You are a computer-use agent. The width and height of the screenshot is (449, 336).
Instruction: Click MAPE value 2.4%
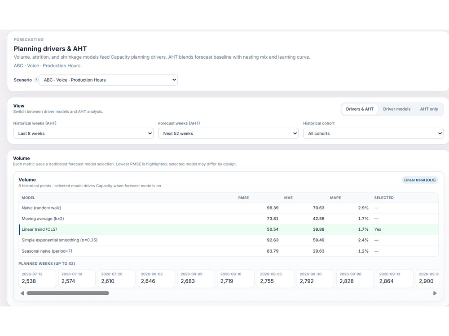coord(363,240)
